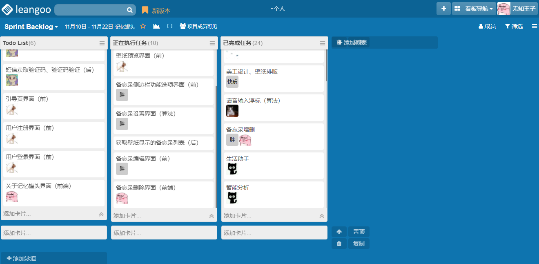Open card 用户登录界面（前）

(x=54, y=164)
